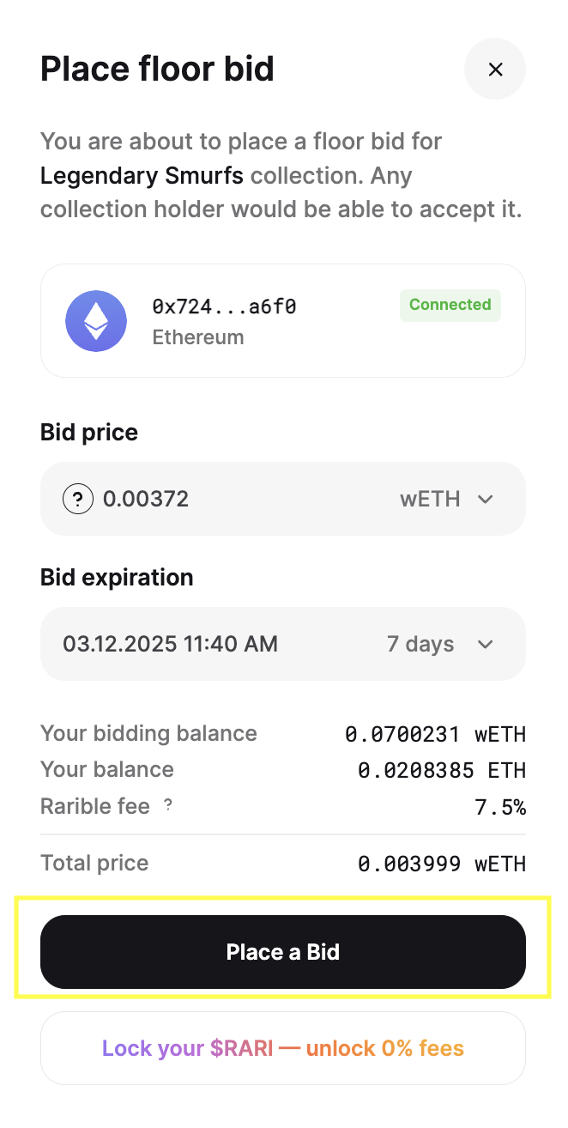This screenshot has height=1128, width=568.
Task: Click the balance value 0.0208385 ETH
Action: click(x=441, y=770)
